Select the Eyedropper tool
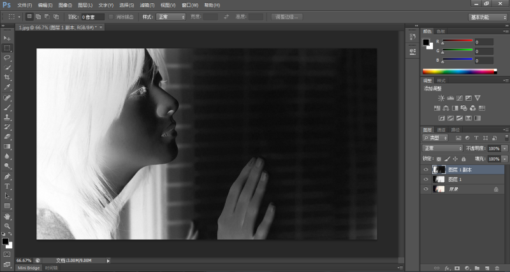Screen dimensions: 510x272 (x=7, y=87)
